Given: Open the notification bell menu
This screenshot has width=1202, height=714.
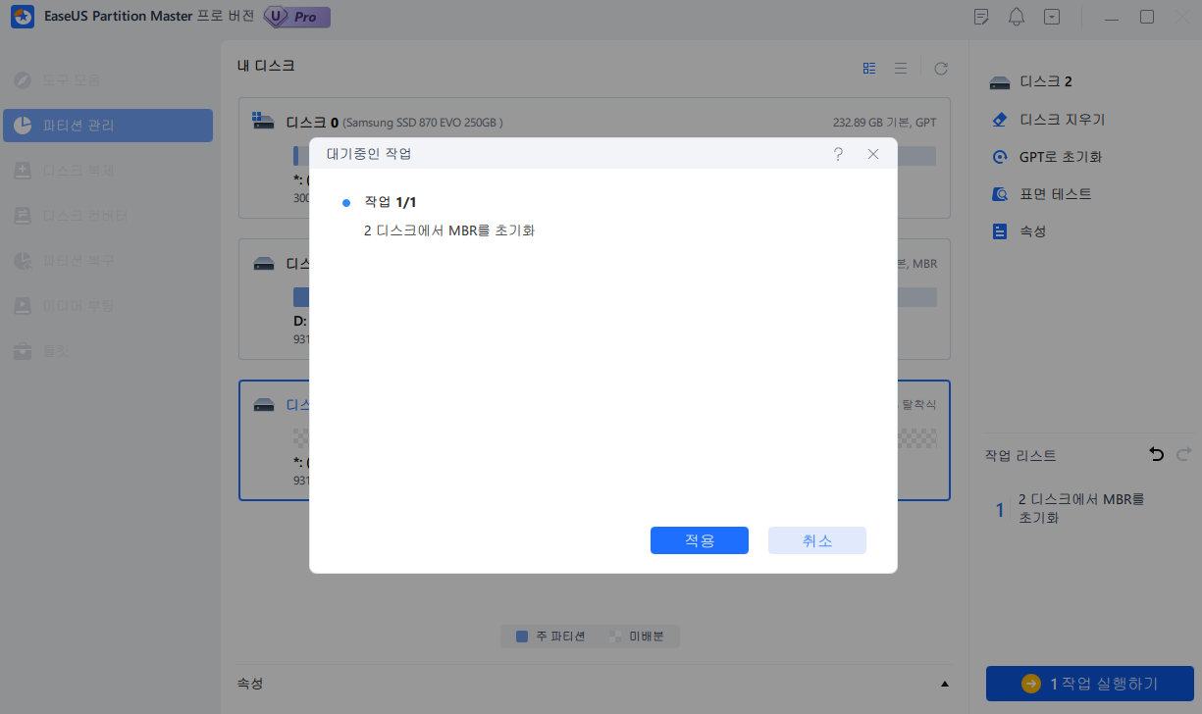Looking at the screenshot, I should pyautogui.click(x=1016, y=17).
